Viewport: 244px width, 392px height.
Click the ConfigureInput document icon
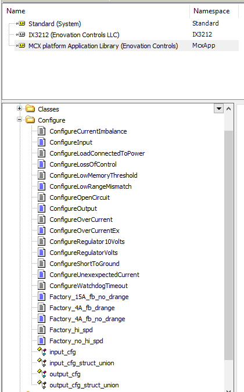41,142
